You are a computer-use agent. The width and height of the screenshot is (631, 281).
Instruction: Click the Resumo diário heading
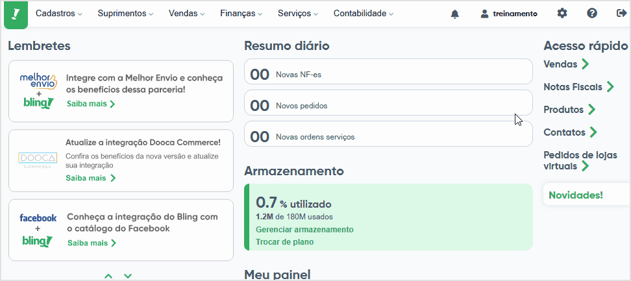click(x=286, y=46)
